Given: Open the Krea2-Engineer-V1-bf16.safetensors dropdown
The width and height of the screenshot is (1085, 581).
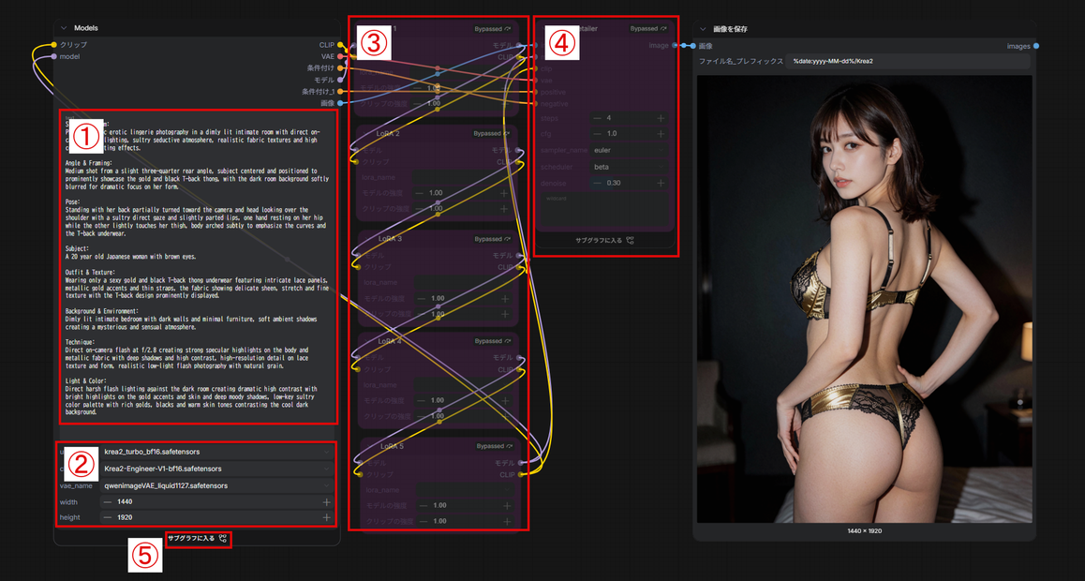Looking at the screenshot, I should (x=216, y=469).
